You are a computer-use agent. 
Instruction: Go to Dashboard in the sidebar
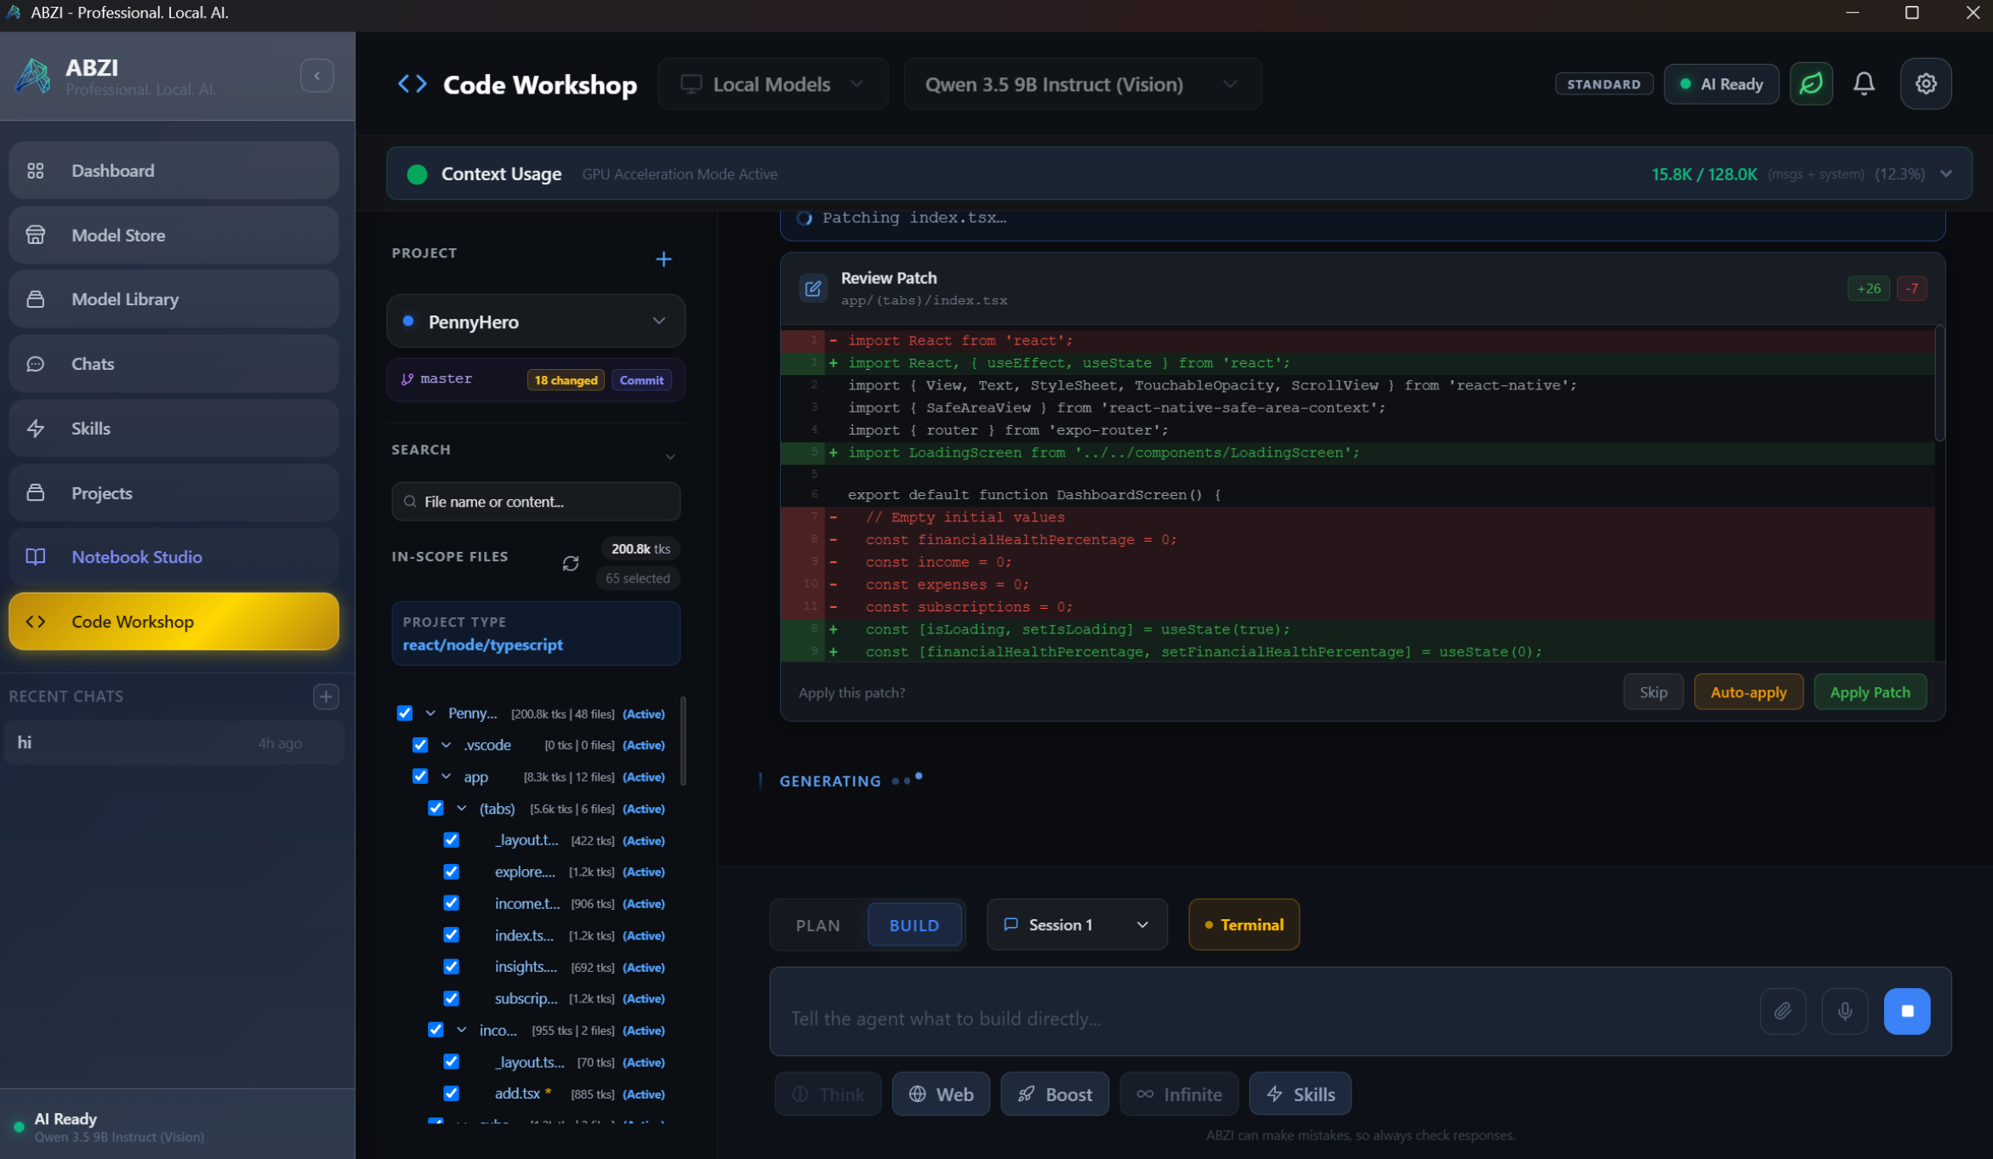(x=174, y=171)
